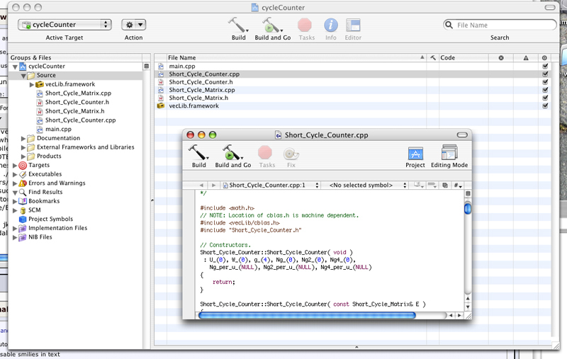The height and width of the screenshot is (359, 567).
Task: Click Build and Go in the Short_Cycle_Counter.cpp editor window
Action: pyautogui.click(x=232, y=152)
